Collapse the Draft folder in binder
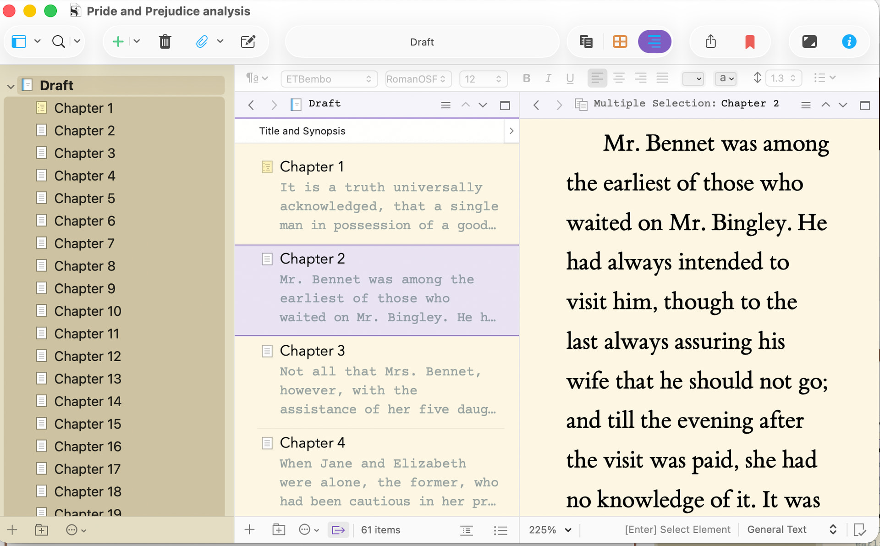Viewport: 880px width, 546px height. 11,86
